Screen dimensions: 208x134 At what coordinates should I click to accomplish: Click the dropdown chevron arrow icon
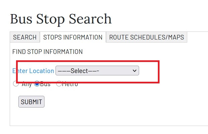tap(135, 71)
